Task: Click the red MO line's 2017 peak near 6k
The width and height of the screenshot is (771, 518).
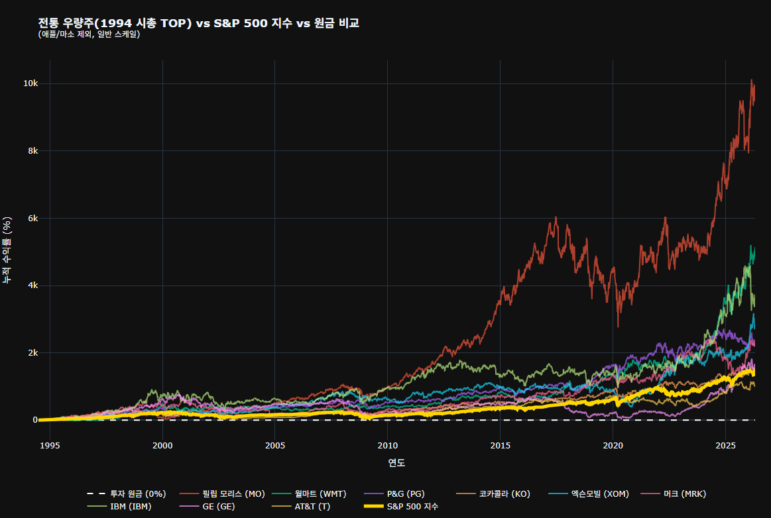Action: [556, 217]
